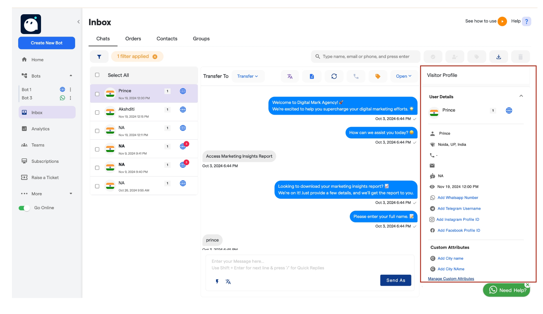Click the Need Help WhatsApp button
The width and height of the screenshot is (543, 314).
click(506, 290)
